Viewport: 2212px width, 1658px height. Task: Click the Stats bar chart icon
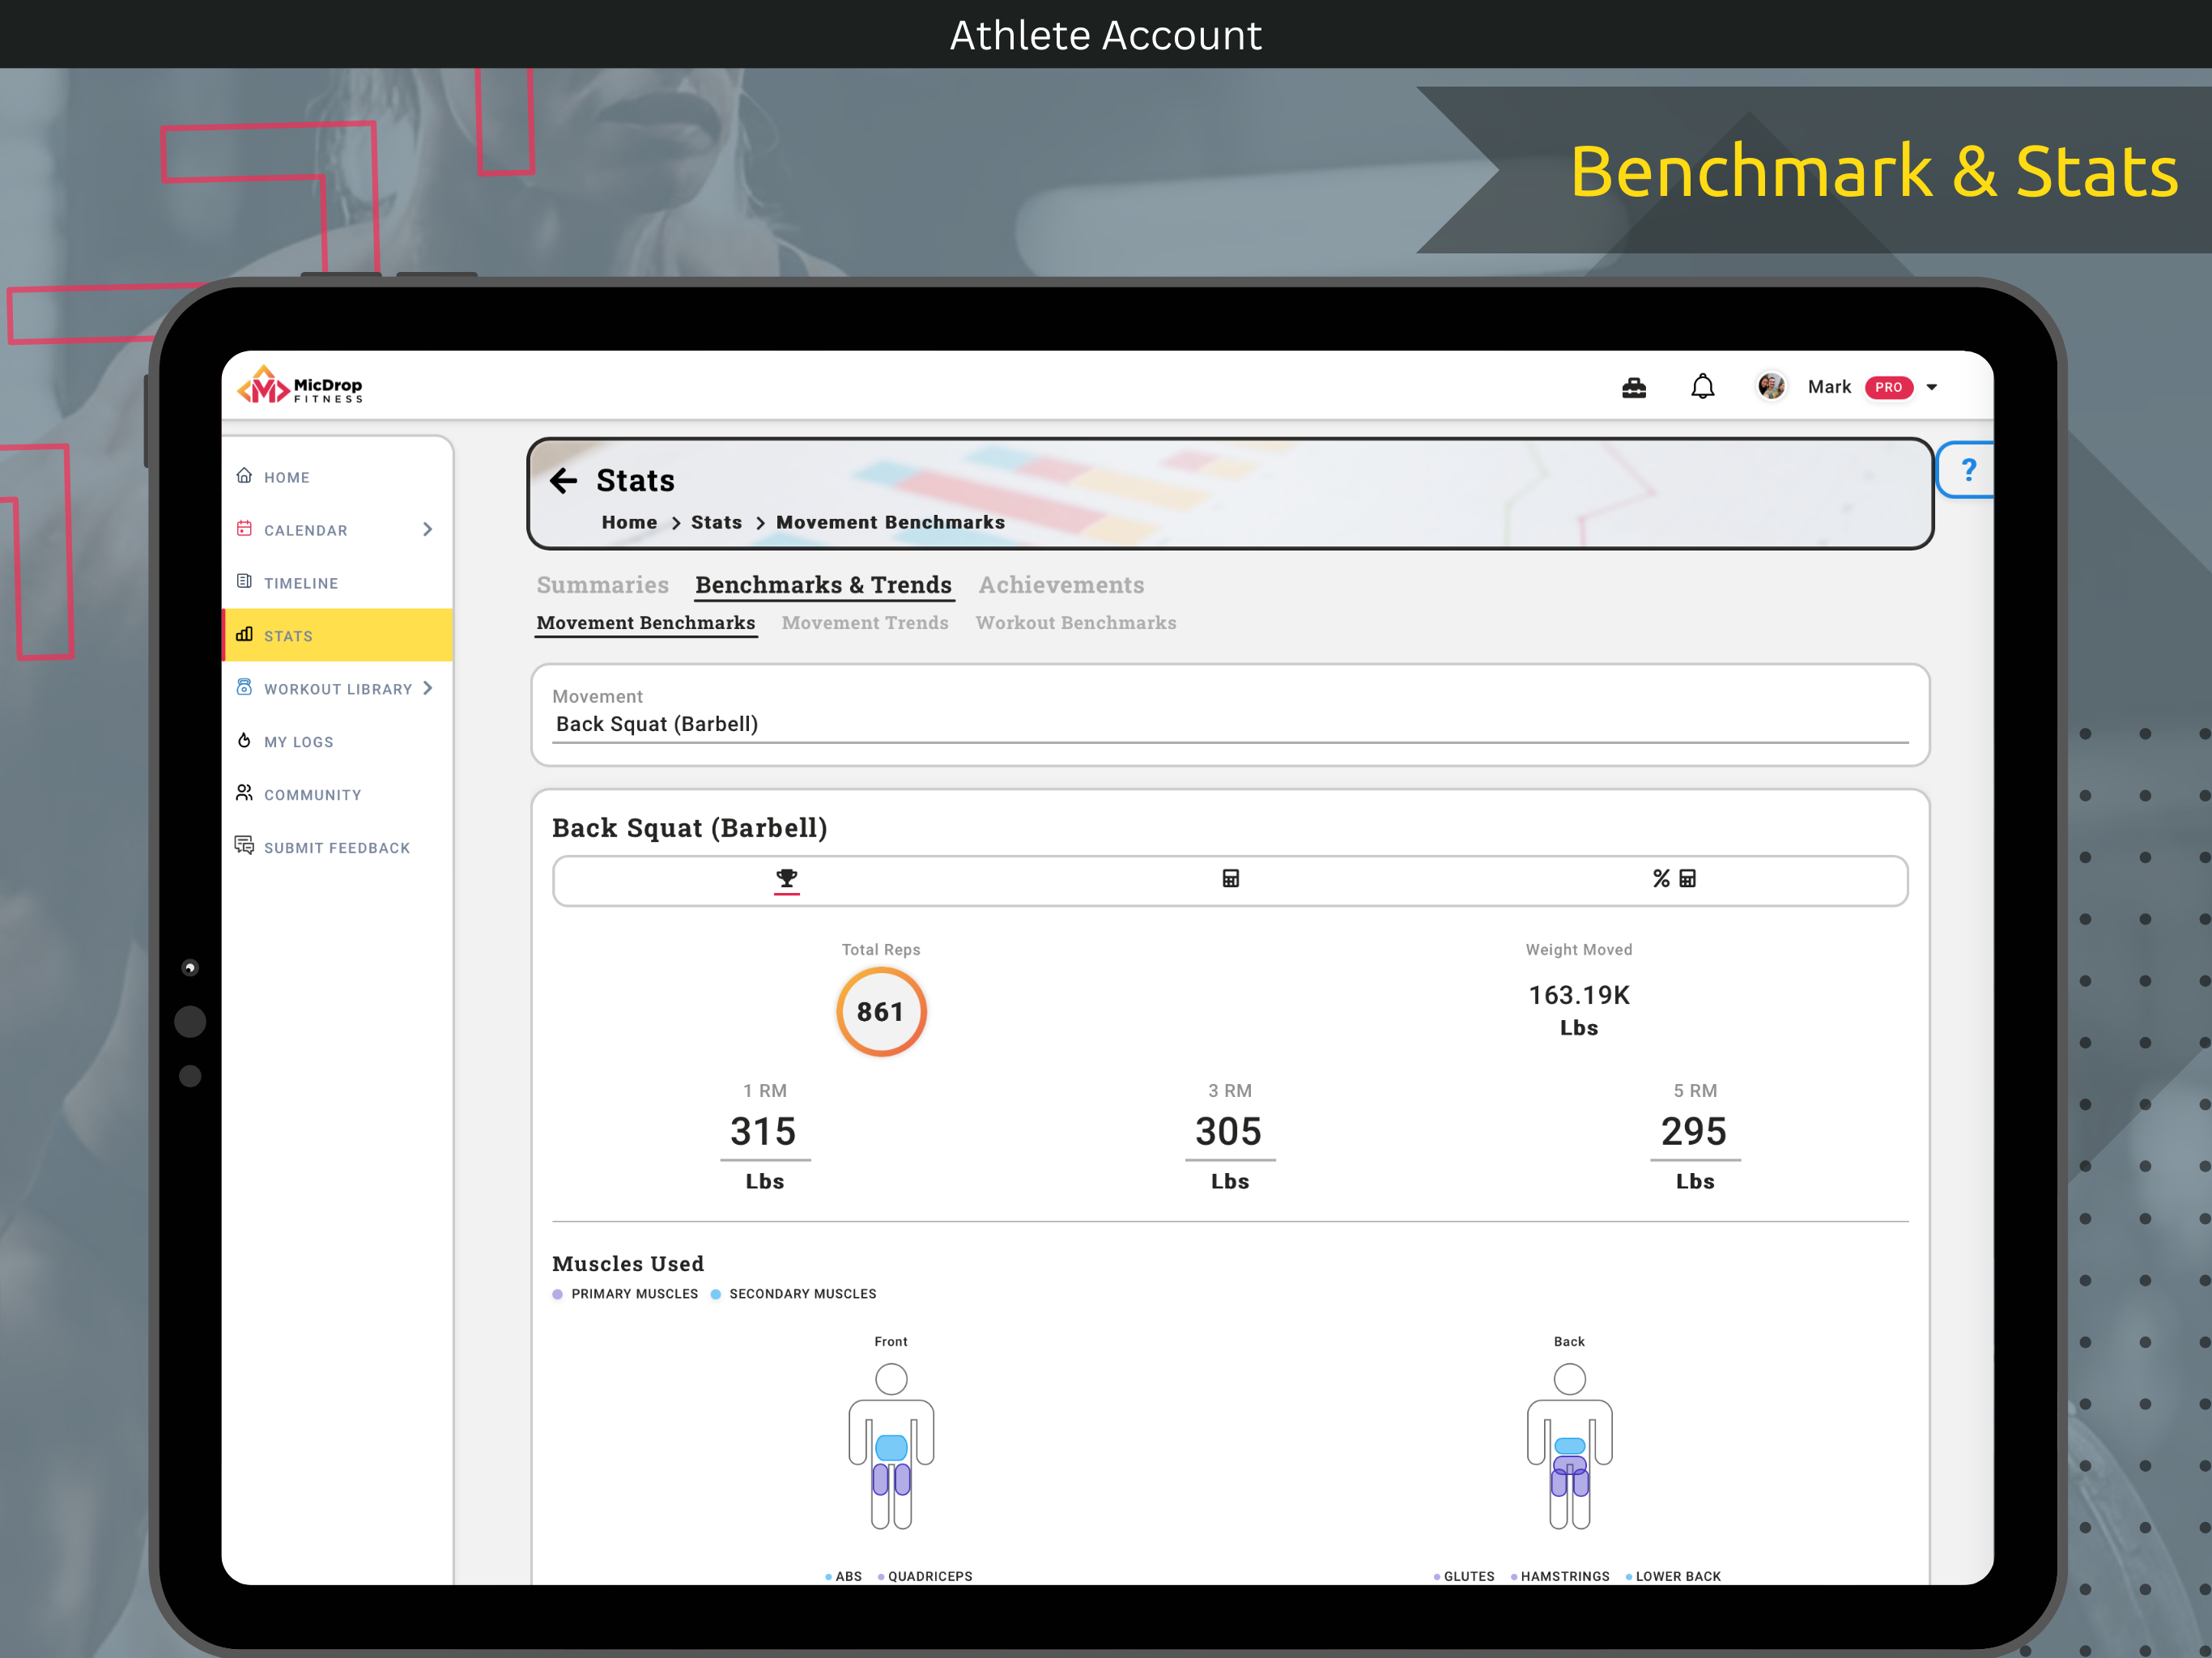[x=244, y=634]
